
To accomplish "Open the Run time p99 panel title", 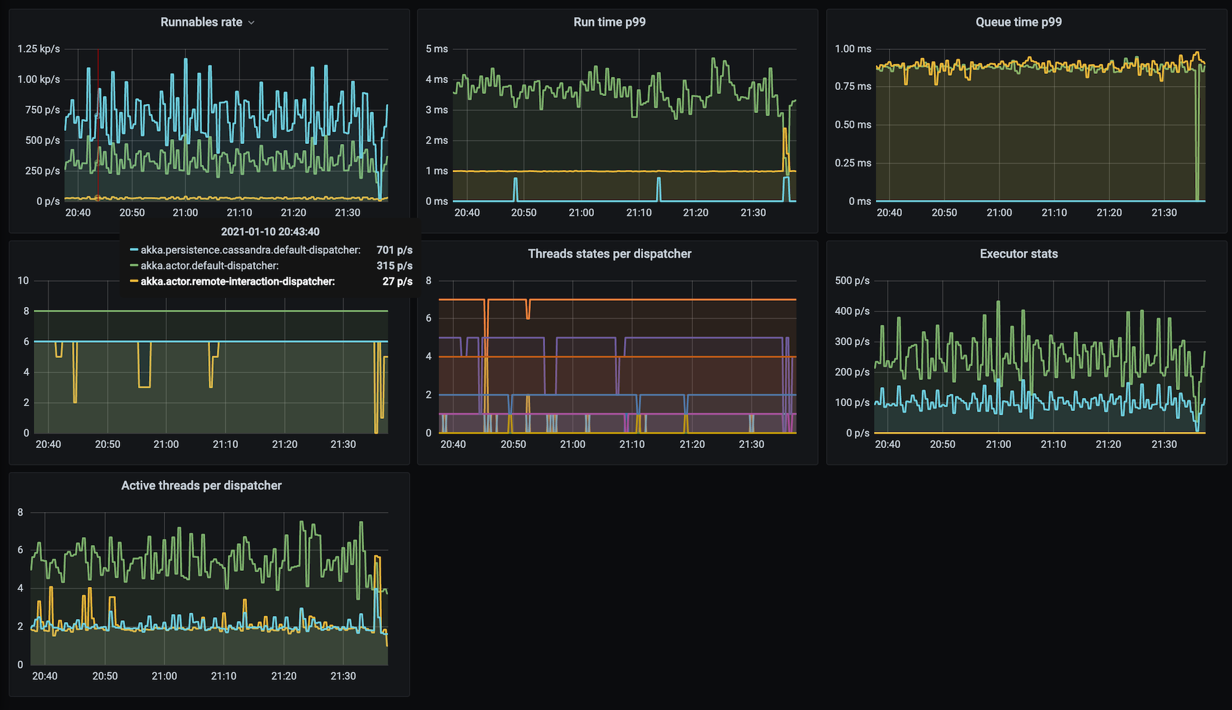I will pyautogui.click(x=609, y=22).
